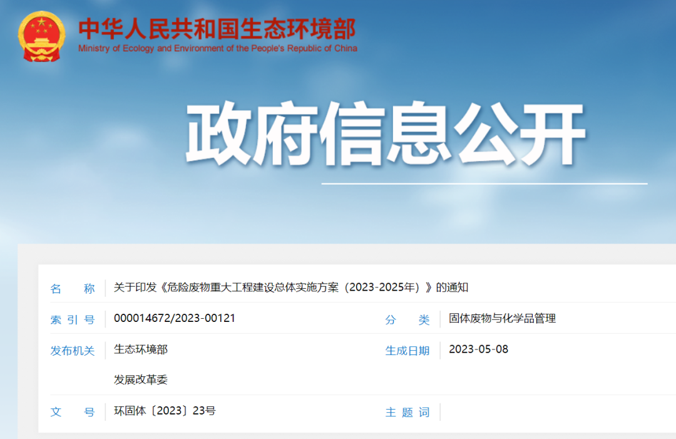Click the index number 000014672/2023-00121

[x=175, y=318]
